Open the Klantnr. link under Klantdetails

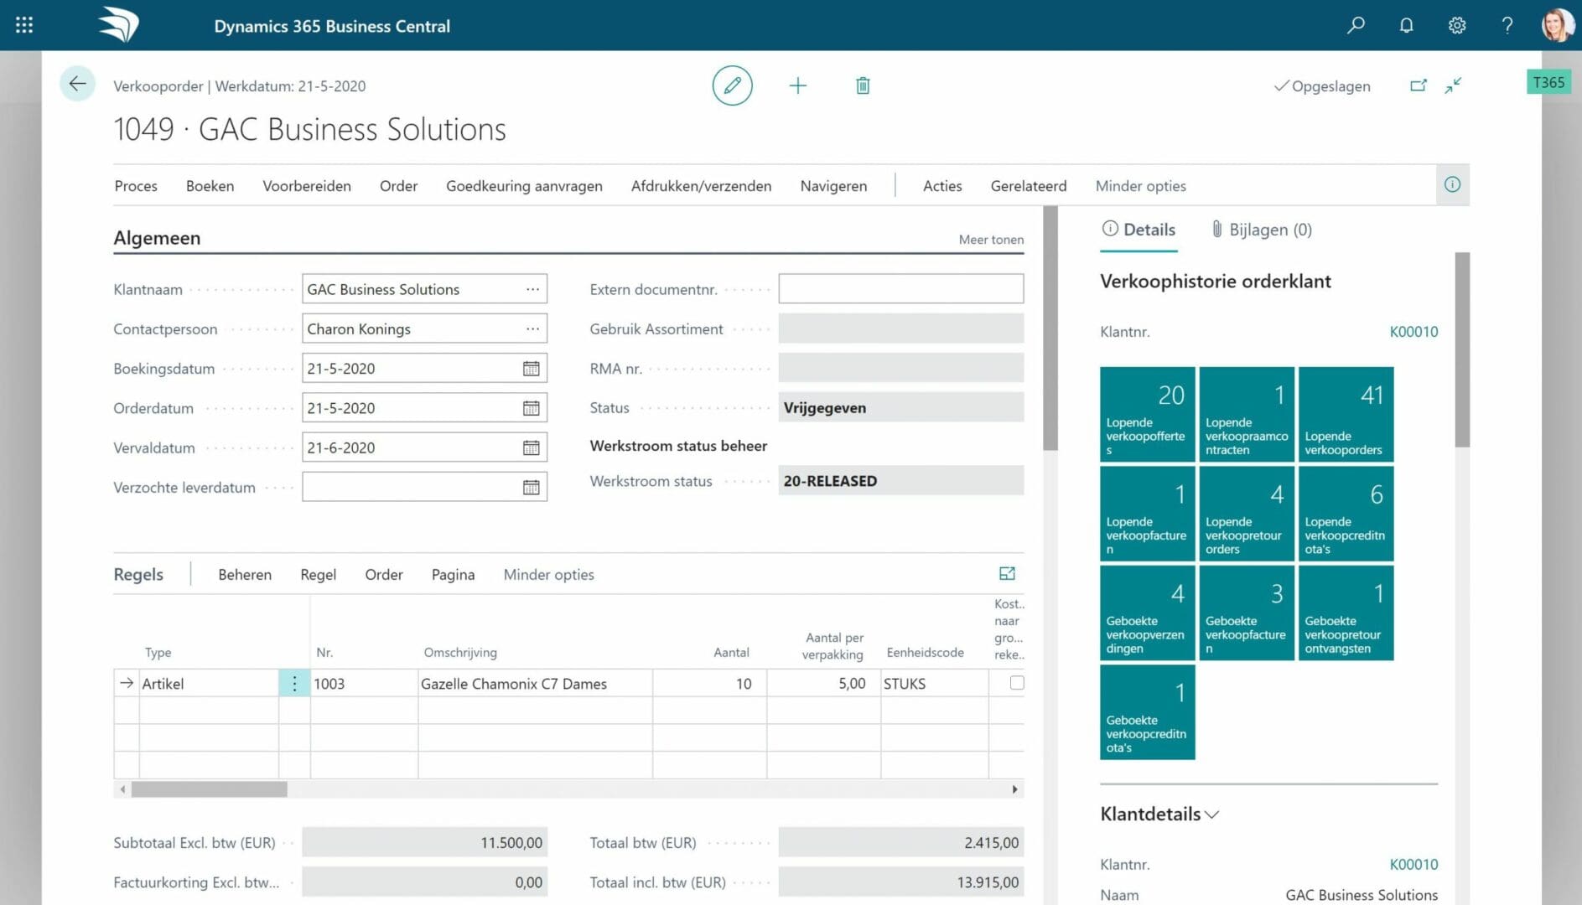click(1413, 865)
